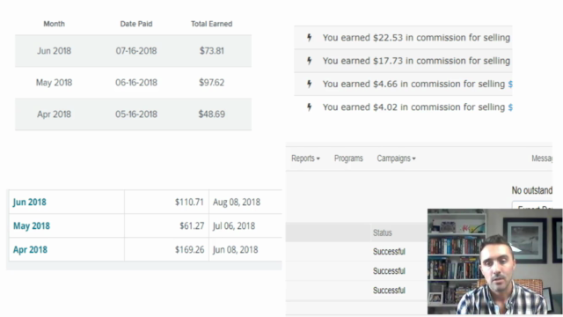Click blue link after $4.02 commission
Image resolution: width=563 pixels, height=317 pixels.
pyautogui.click(x=510, y=107)
